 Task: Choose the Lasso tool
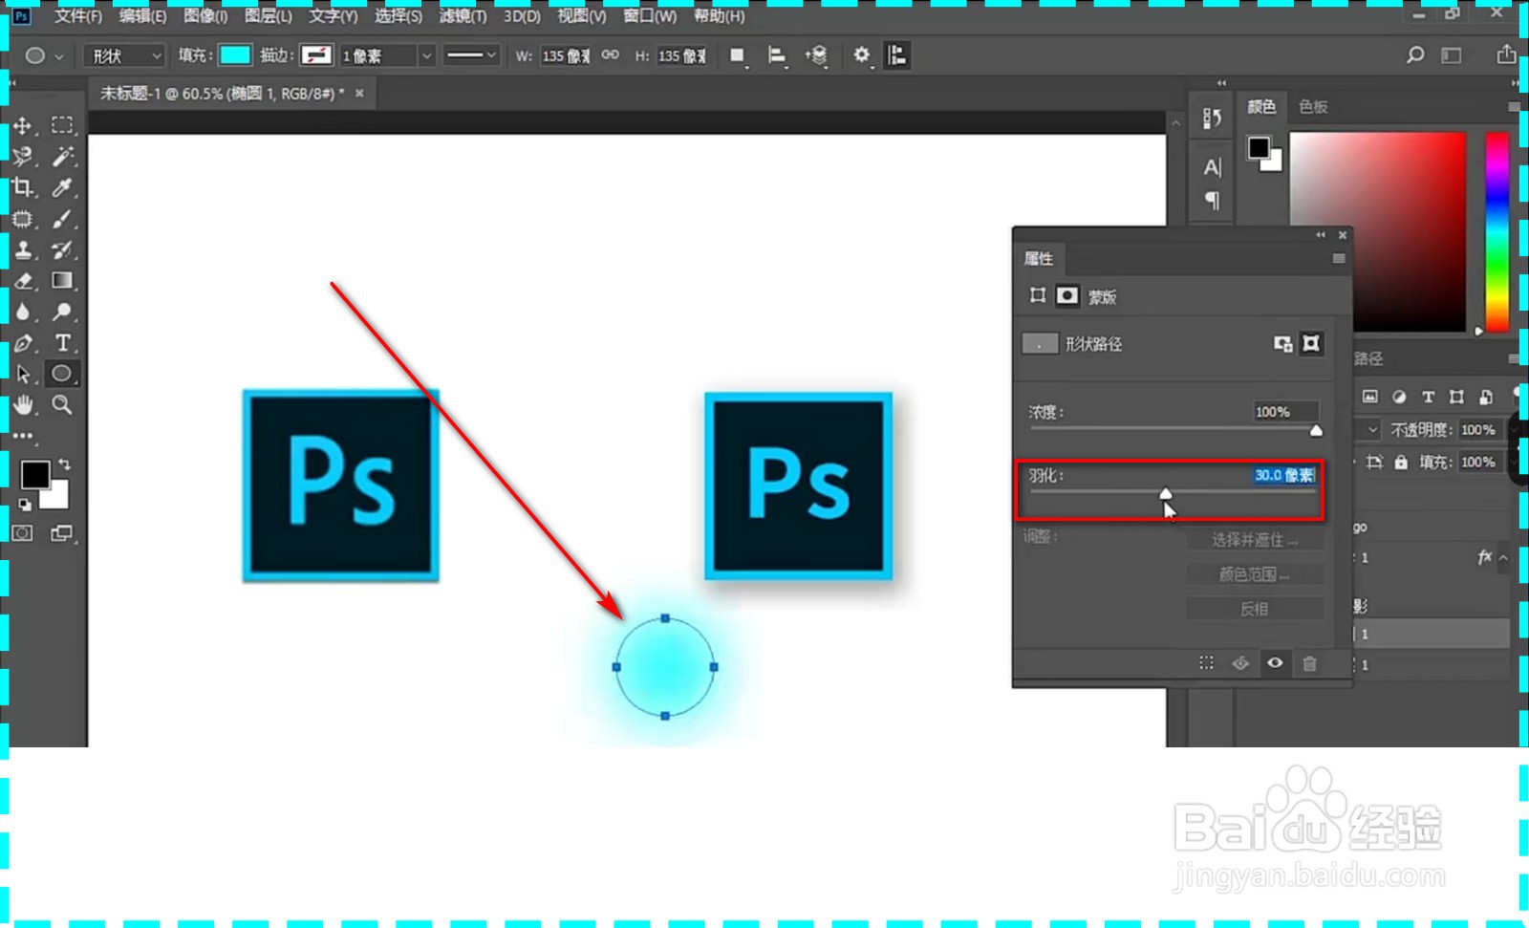(x=23, y=157)
